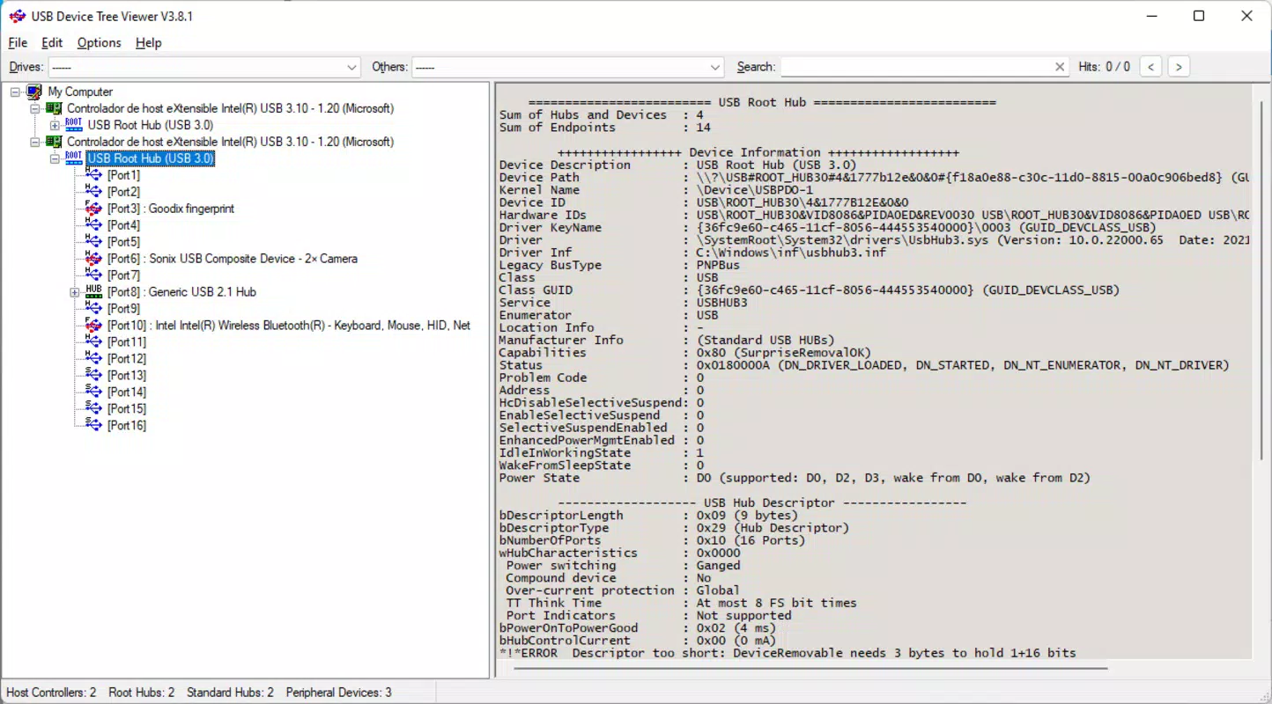Click the bNumberOfPorts line in details

tap(653, 540)
